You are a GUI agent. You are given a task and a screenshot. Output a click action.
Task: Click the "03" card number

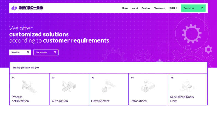[x=93, y=78]
